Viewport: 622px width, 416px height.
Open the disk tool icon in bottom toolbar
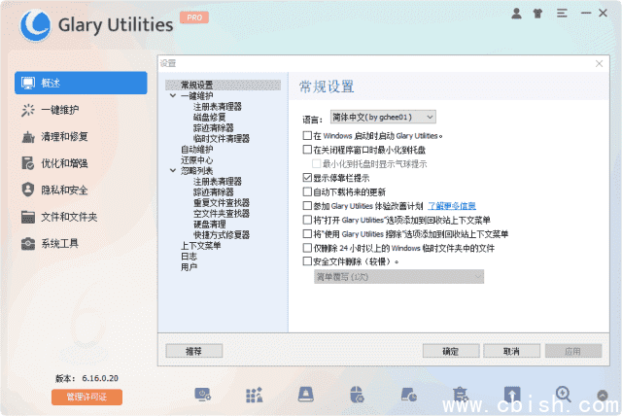pyautogui.click(x=305, y=395)
